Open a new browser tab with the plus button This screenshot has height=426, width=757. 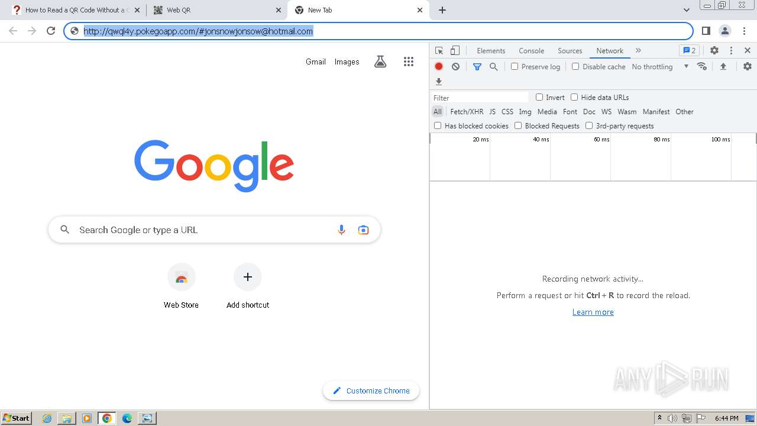click(442, 10)
